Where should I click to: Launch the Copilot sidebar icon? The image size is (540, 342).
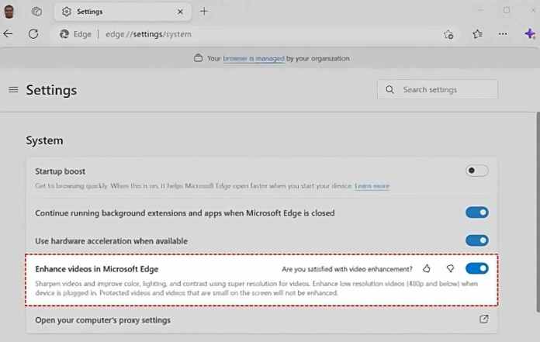[x=530, y=33]
